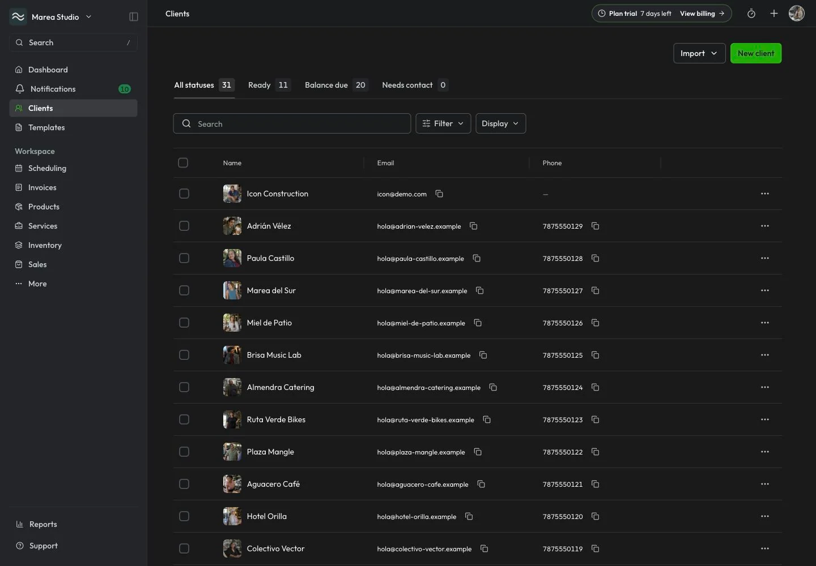The image size is (816, 566).
Task: Copy email icon@demo.com
Action: click(x=439, y=194)
